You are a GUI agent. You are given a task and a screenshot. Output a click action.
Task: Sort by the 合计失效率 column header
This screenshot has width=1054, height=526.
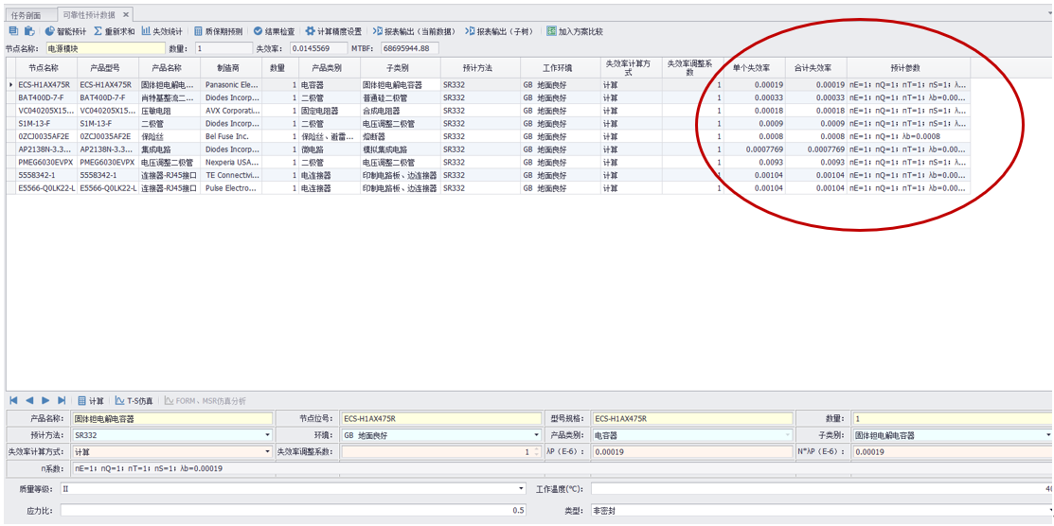point(816,68)
